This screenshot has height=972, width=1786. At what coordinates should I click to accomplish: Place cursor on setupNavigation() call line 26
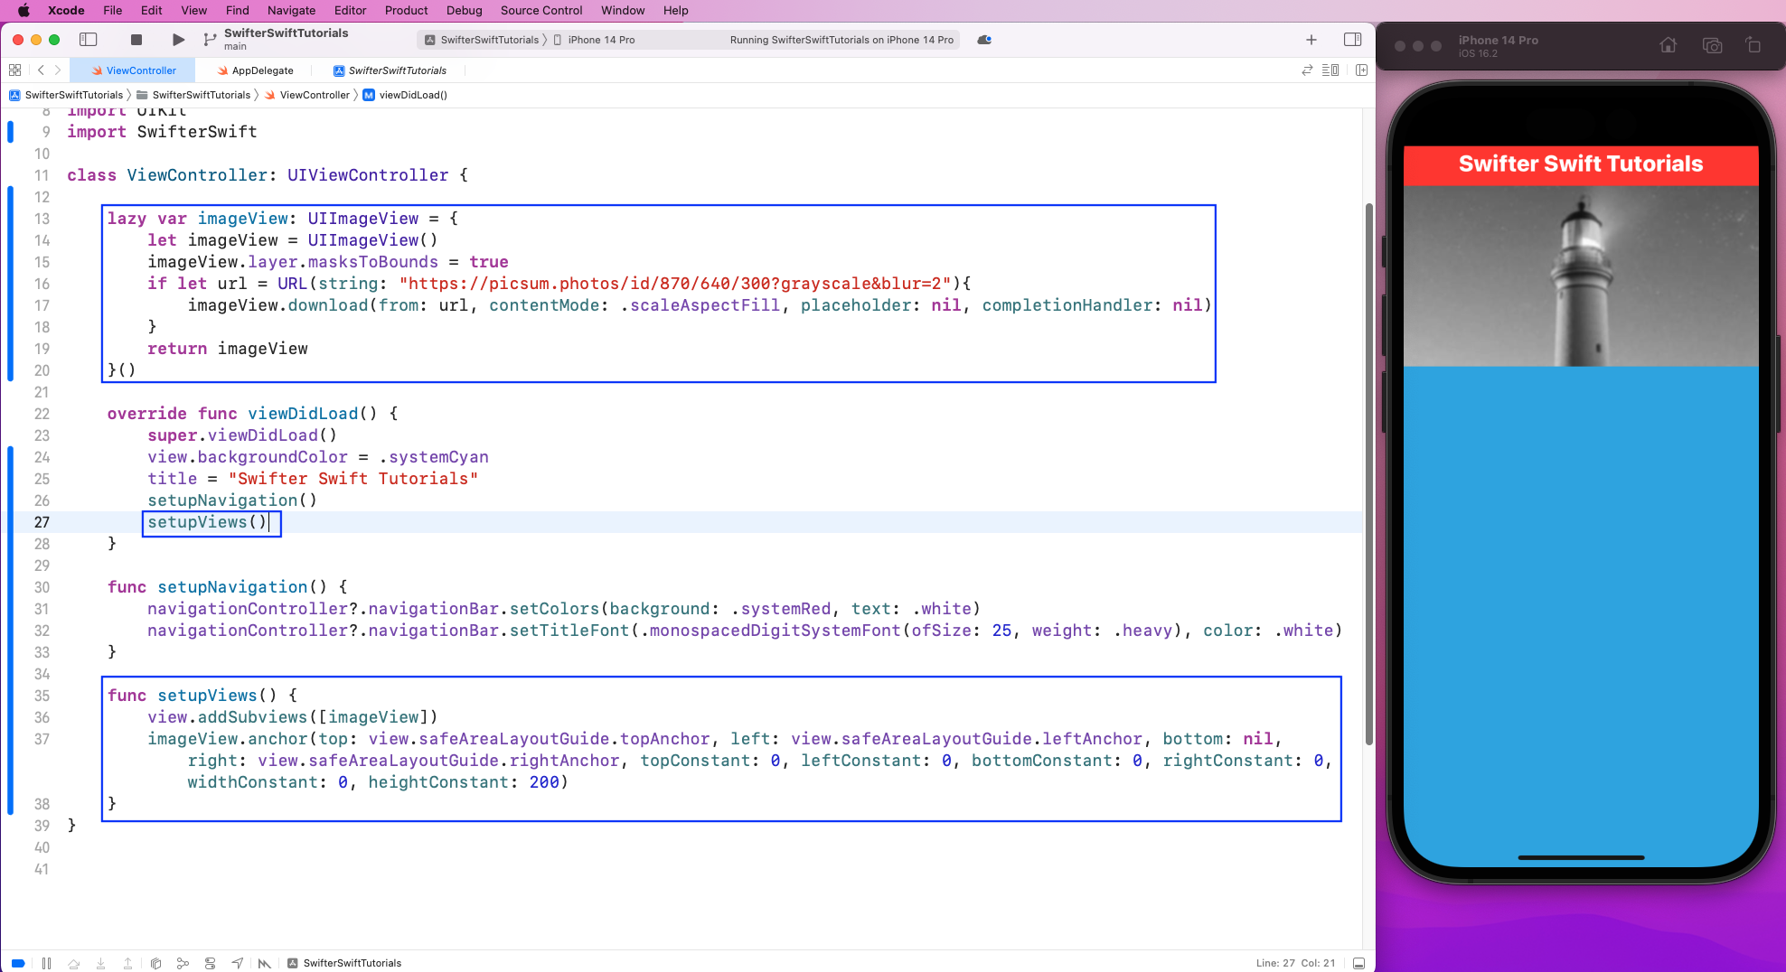click(x=232, y=500)
